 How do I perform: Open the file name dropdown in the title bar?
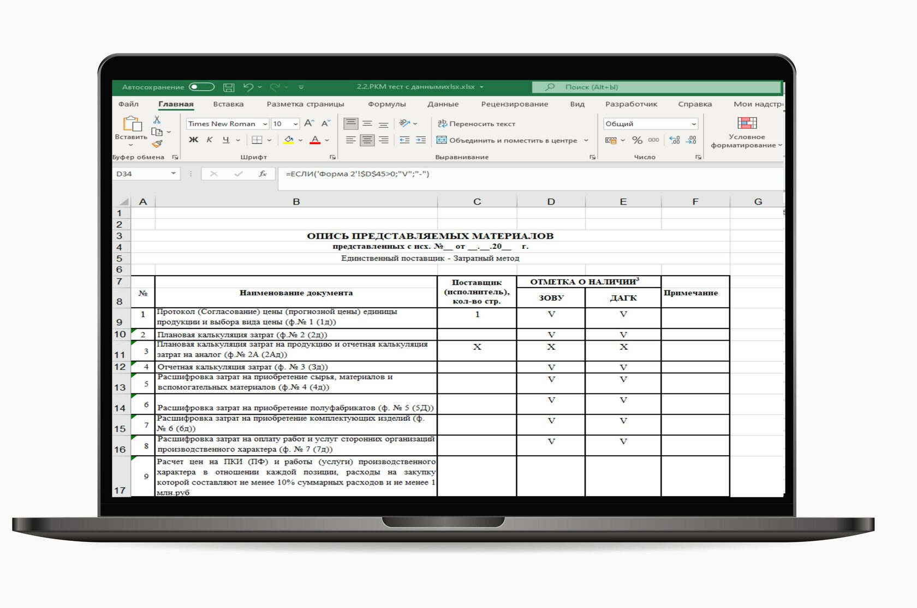point(481,87)
